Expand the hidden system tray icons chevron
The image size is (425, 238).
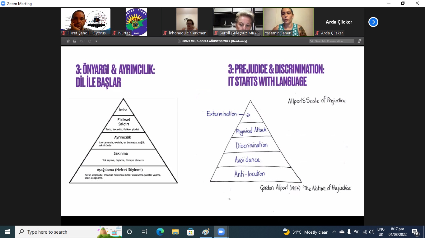point(334,232)
